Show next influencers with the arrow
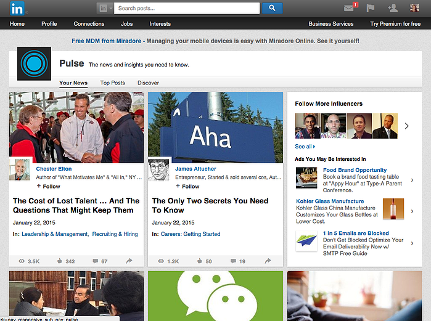Viewport: 431px width, 321px height. point(407,126)
